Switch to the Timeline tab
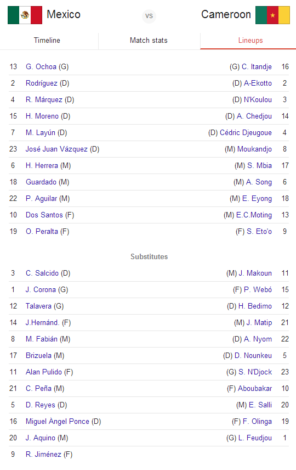The image size is (296, 470). [47, 41]
